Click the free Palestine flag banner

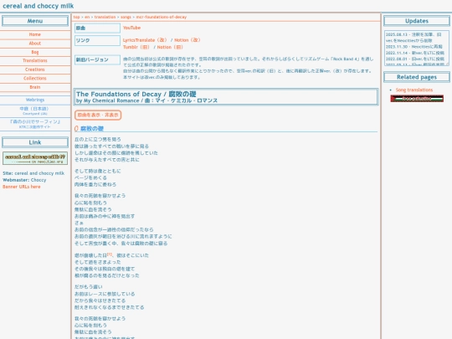[417, 99]
